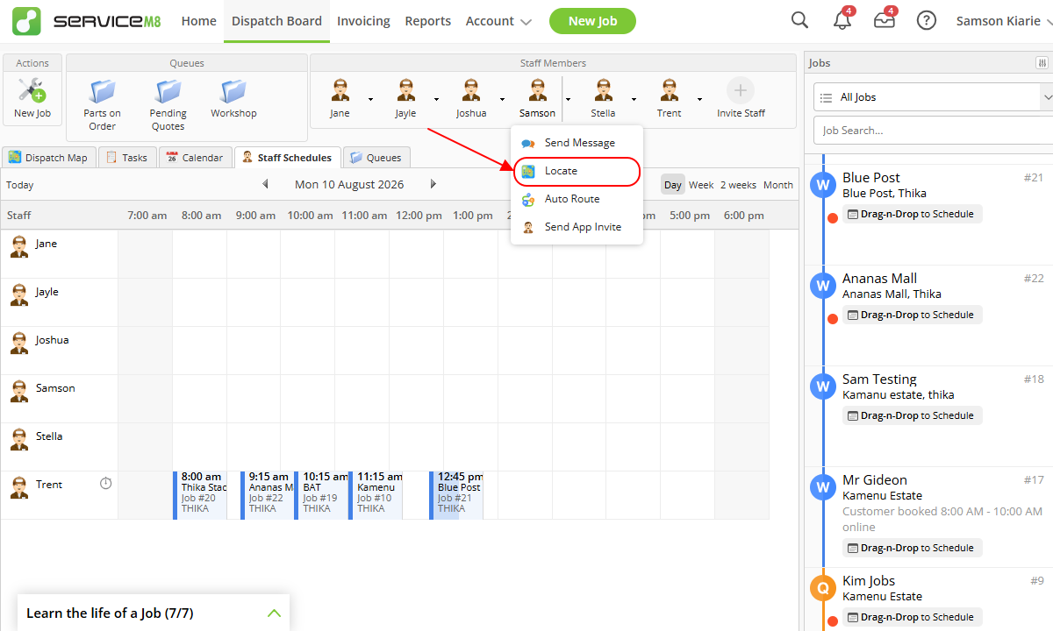Go to previous day arrow
1053x631 pixels.
[266, 184]
